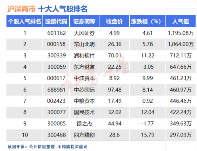Click stock name 东方财富
197x151 pixels.
pos(84,67)
